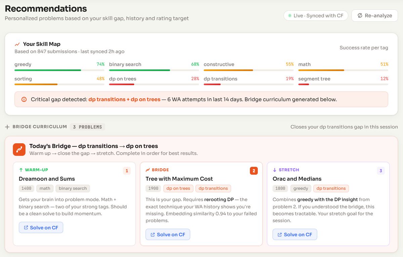
Task: Click the dp transitions 19% value
Action: [290, 79]
